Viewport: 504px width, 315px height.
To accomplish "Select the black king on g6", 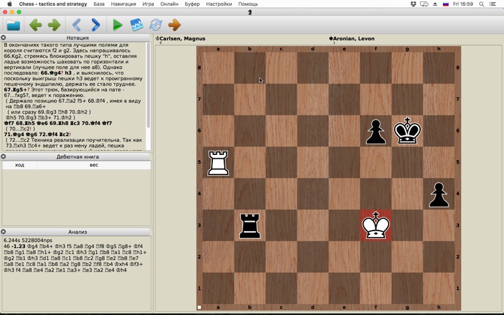I will point(407,131).
